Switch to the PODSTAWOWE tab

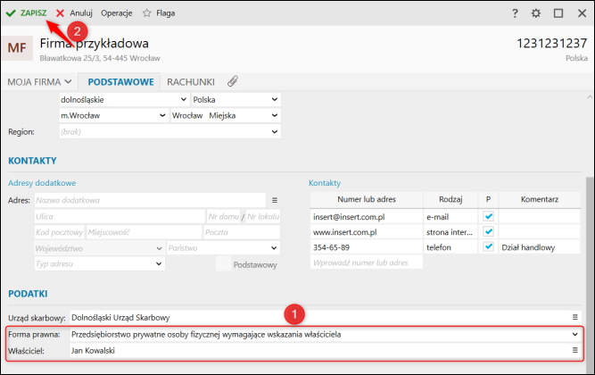[120, 82]
